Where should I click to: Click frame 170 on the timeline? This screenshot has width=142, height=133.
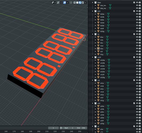[x=14, y=131]
